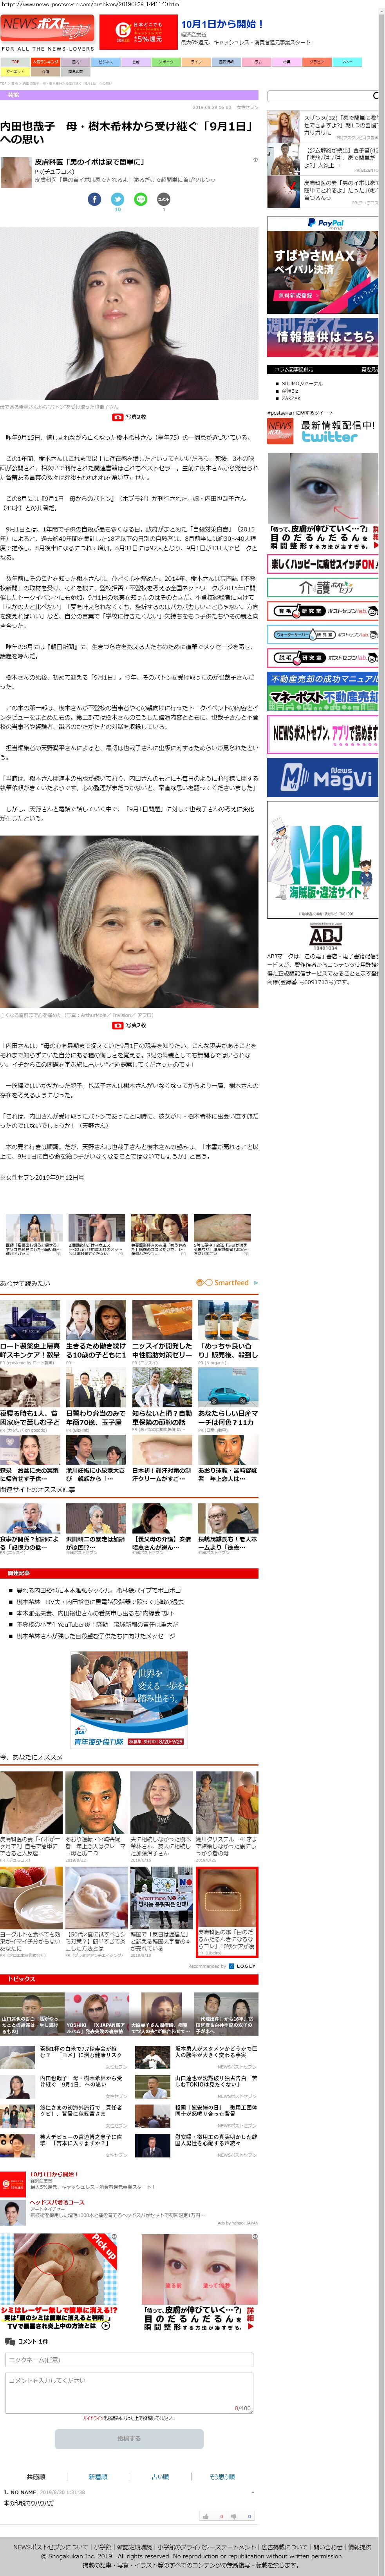The width and height of the screenshot is (385, 2576).
Task: Share the article via Twitter icon
Action: (118, 199)
